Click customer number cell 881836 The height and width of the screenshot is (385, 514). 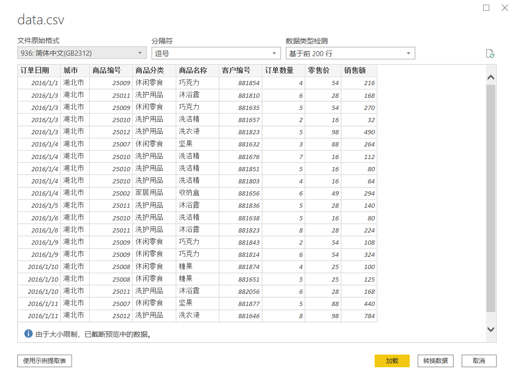[240, 206]
